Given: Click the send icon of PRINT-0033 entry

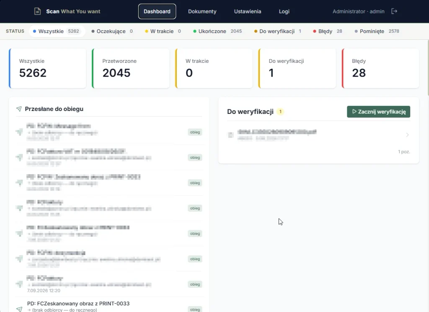Looking at the screenshot, I should tap(19, 309).
